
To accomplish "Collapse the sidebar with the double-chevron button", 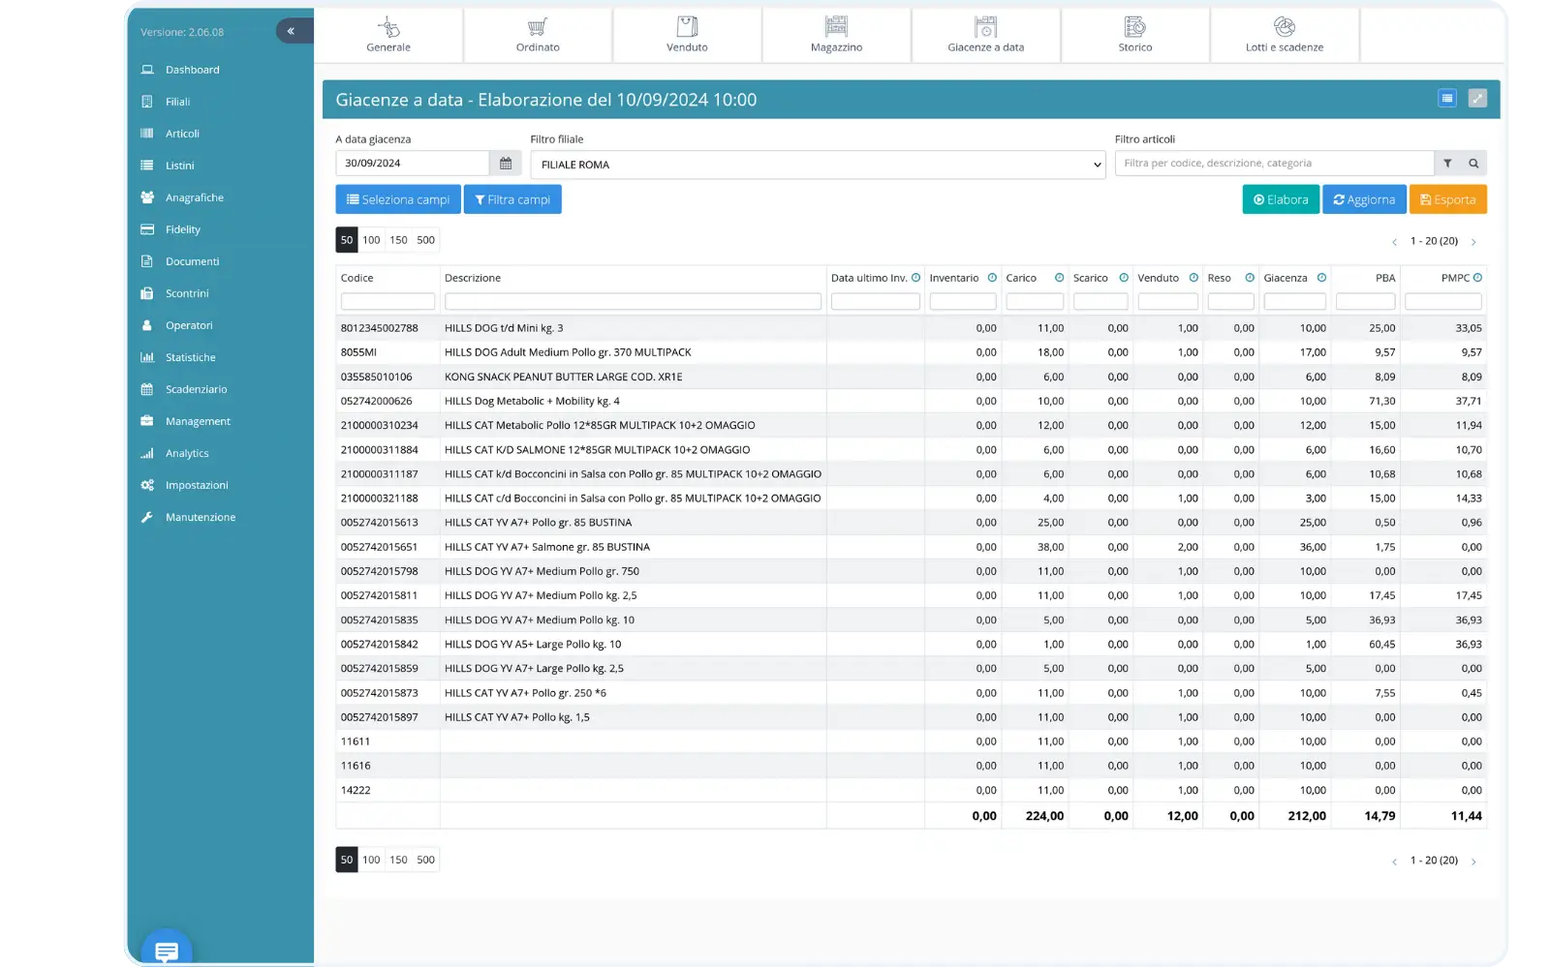I will [293, 31].
